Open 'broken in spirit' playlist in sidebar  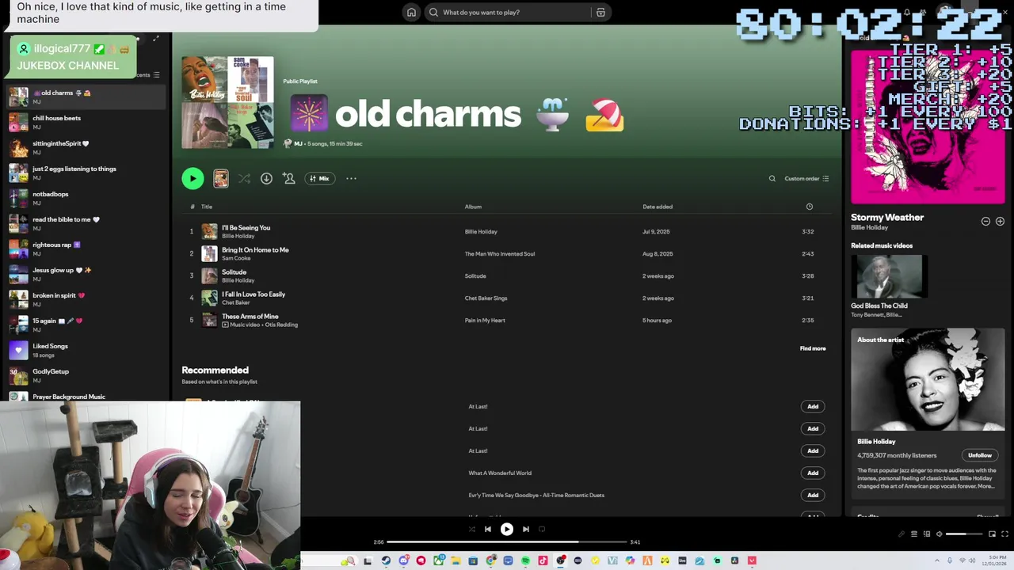point(86,299)
